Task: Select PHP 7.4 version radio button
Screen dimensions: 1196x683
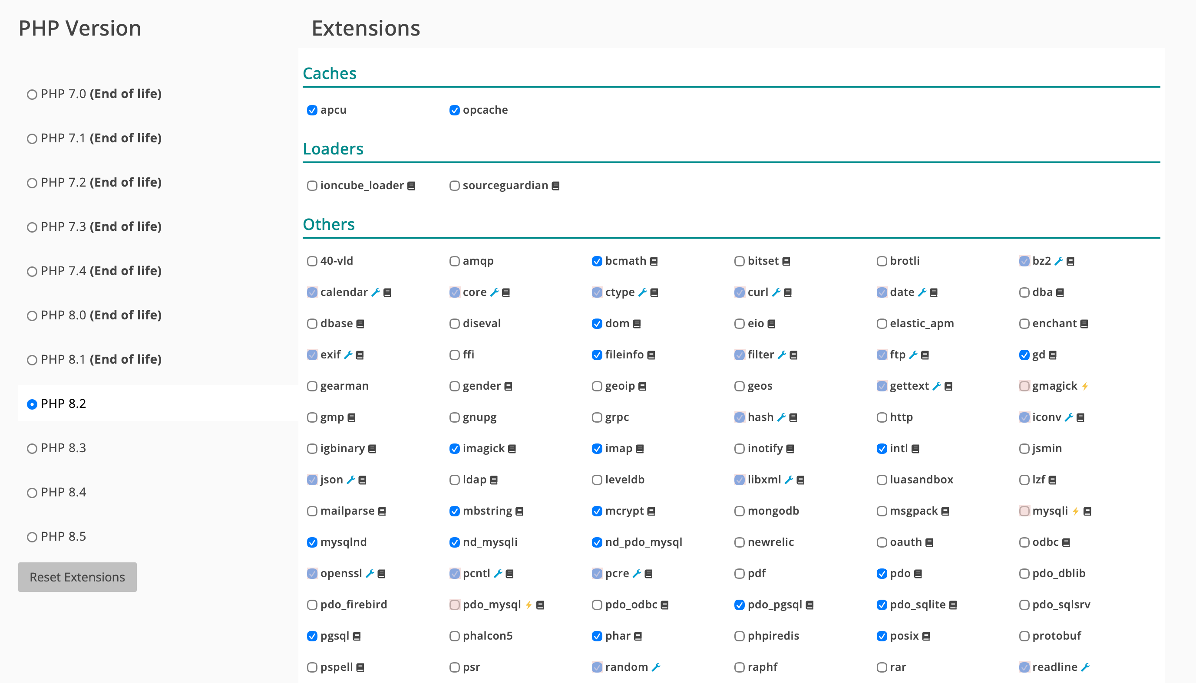Action: tap(32, 272)
